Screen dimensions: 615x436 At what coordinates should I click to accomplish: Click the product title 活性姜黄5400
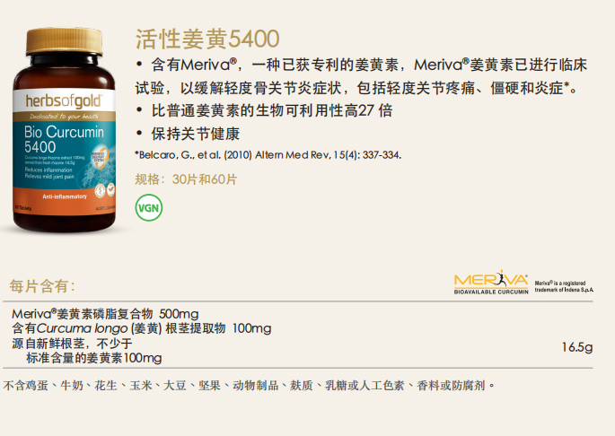coord(207,39)
